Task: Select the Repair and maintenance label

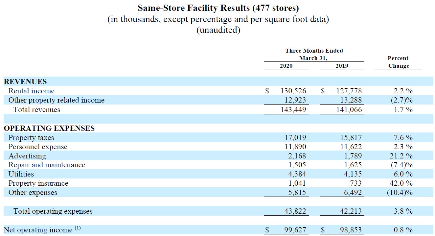Action: click(x=47, y=165)
